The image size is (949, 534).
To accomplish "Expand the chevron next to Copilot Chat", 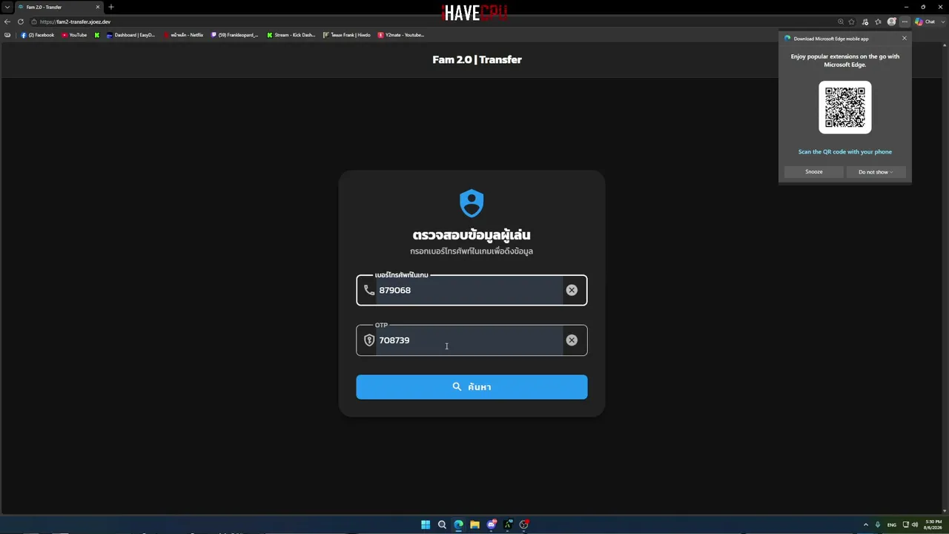I will [942, 22].
